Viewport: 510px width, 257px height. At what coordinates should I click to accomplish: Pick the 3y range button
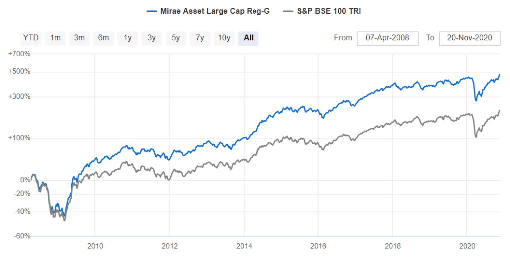pyautogui.click(x=151, y=38)
